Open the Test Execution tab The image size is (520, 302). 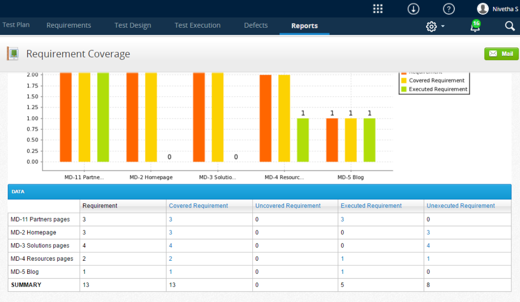197,25
